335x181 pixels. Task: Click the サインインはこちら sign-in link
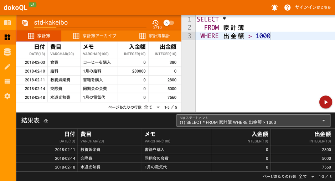[x=313, y=7]
